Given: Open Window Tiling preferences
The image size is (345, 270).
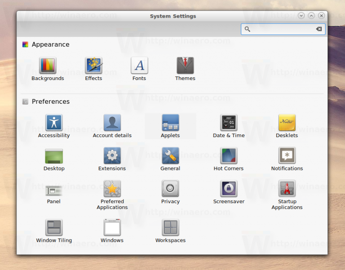Looking at the screenshot, I should (x=54, y=228).
